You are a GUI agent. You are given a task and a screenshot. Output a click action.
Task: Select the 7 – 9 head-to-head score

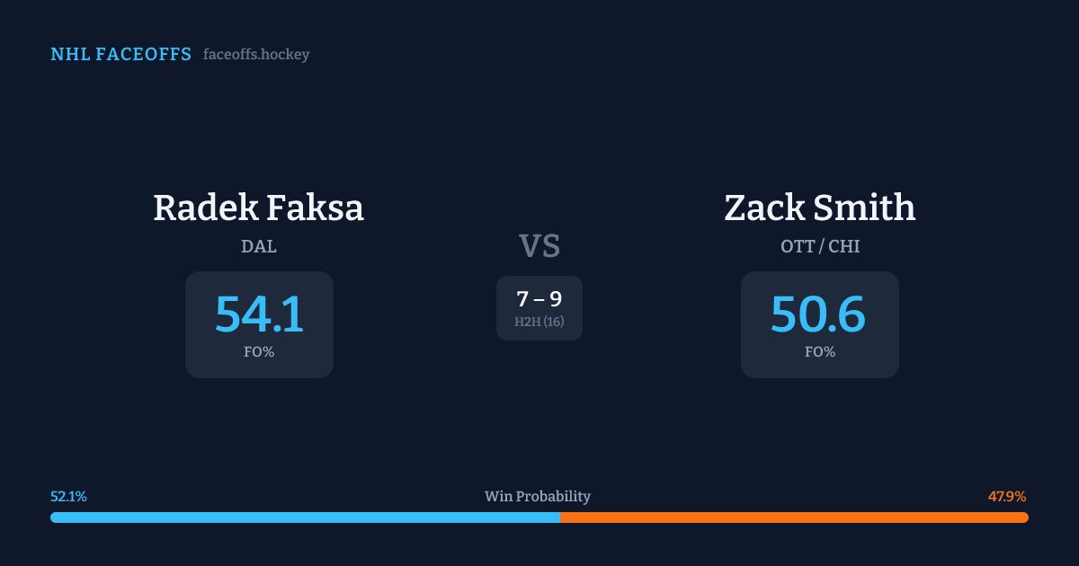[x=539, y=299]
